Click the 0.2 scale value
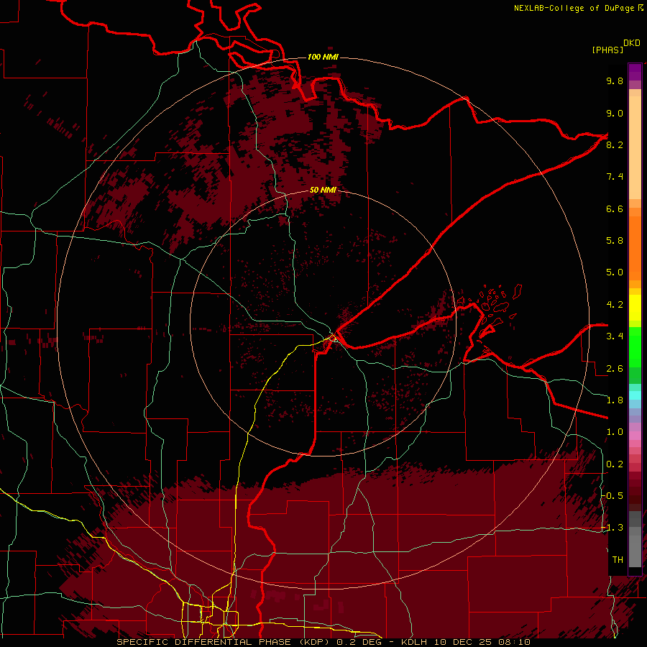647x647 pixels. [615, 464]
